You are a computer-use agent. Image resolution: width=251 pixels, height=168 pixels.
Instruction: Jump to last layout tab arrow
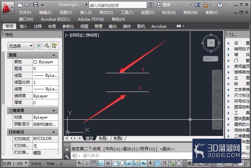pos(80,138)
